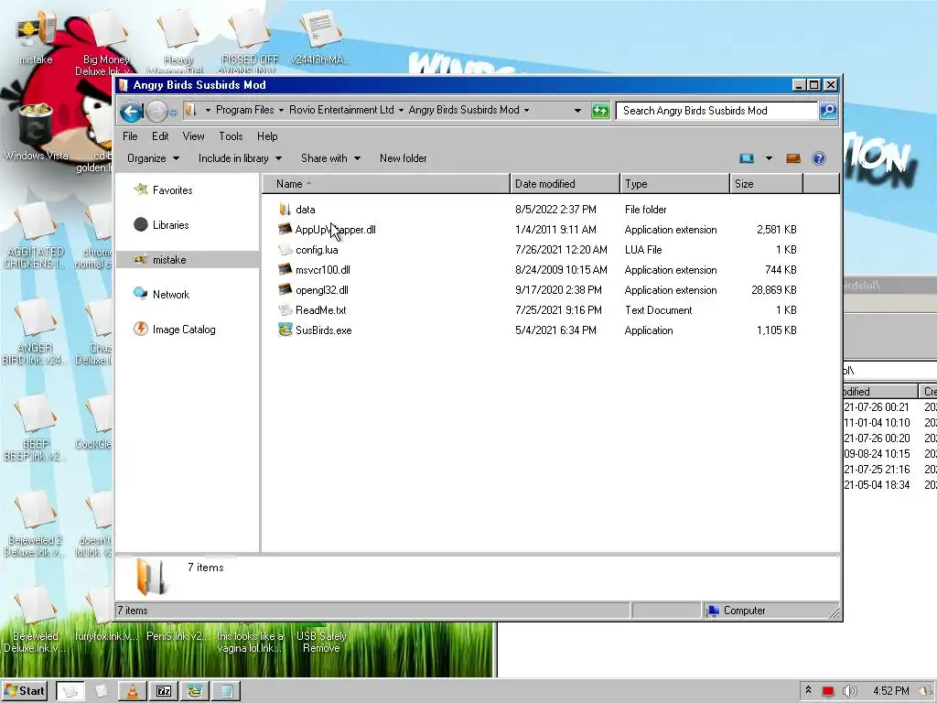The height and width of the screenshot is (703, 937).
Task: Select the data folder icon
Action: coord(285,210)
